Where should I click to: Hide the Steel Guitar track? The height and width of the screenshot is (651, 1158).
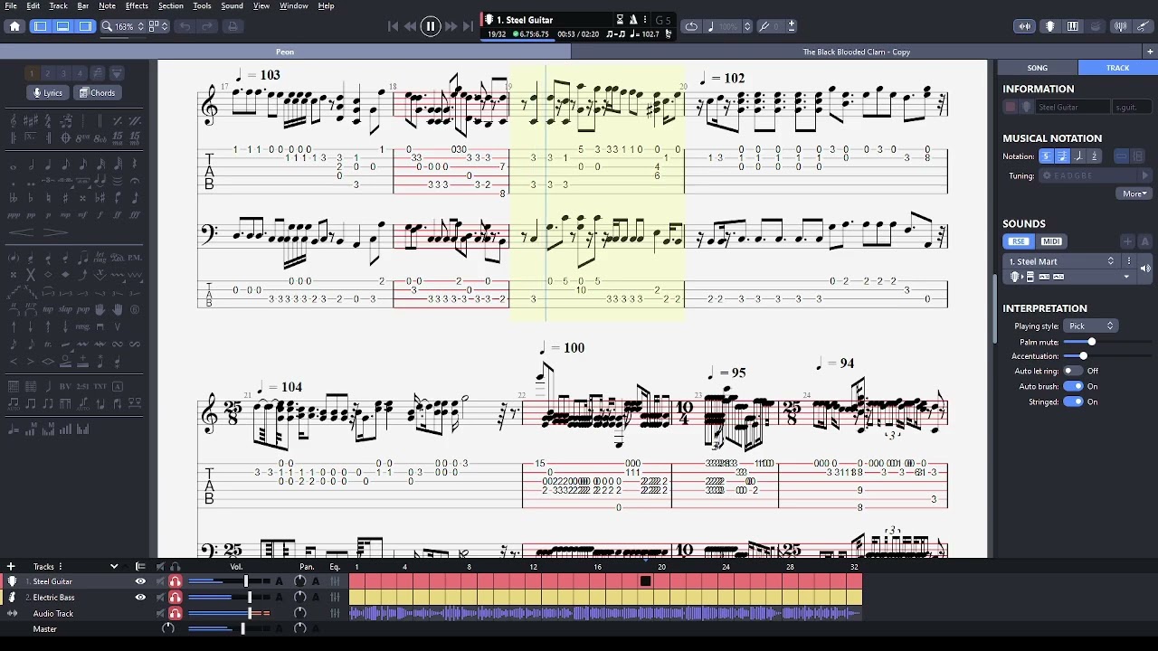[140, 581]
